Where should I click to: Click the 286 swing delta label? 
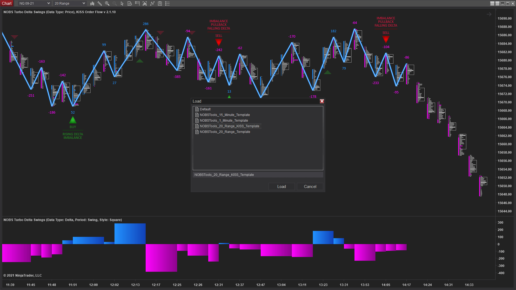[146, 24]
